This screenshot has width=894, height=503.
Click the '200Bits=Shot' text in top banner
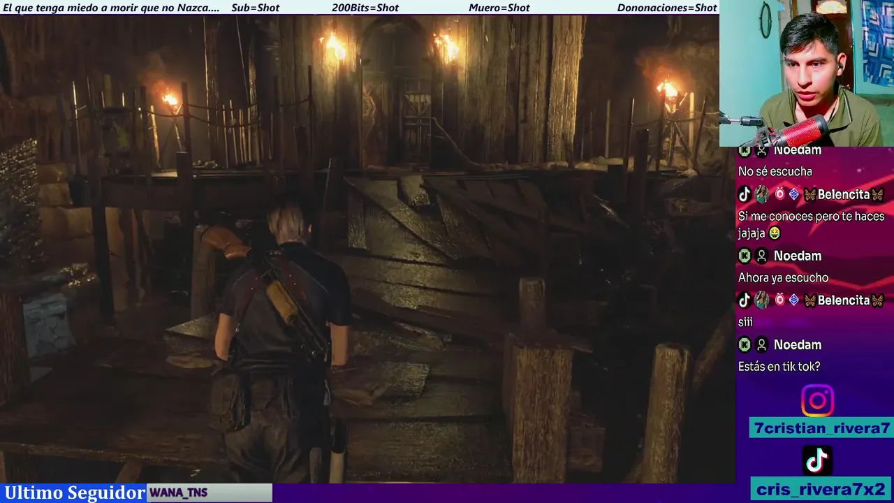[x=365, y=8]
